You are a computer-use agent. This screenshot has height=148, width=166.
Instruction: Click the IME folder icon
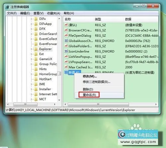click(36, 84)
